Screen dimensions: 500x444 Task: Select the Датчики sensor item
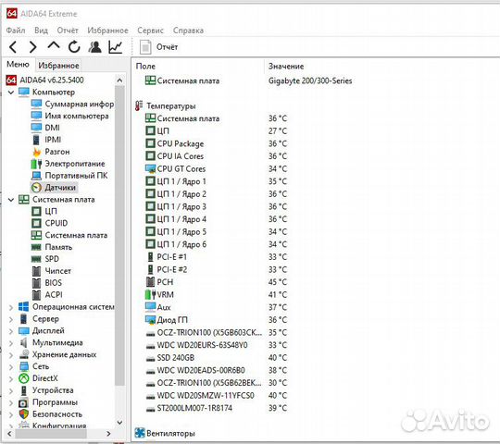(x=54, y=188)
